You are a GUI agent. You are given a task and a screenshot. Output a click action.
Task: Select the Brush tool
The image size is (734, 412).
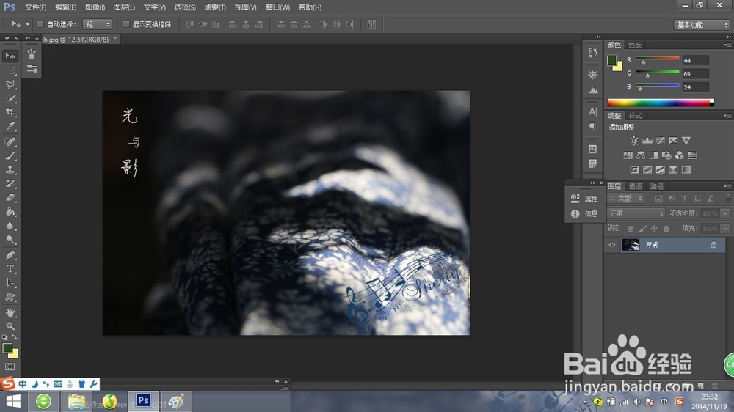click(10, 155)
